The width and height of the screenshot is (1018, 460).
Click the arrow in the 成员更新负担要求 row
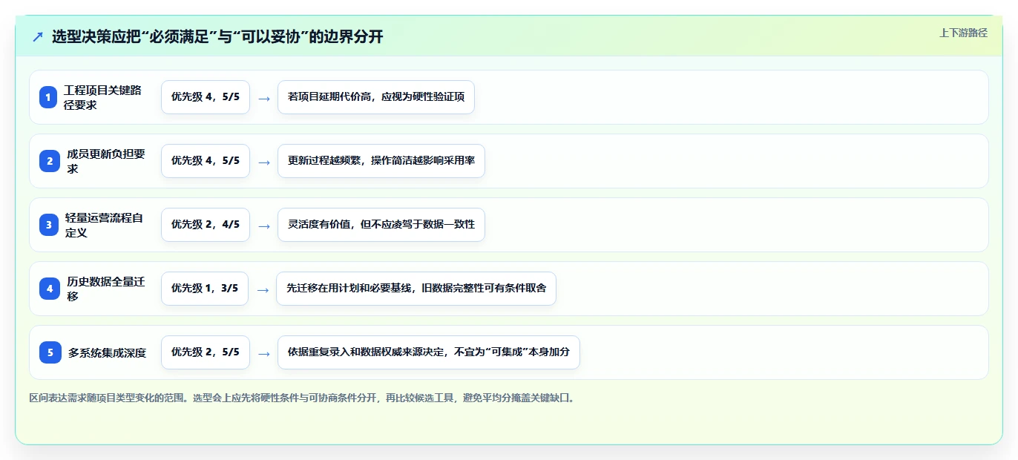pyautogui.click(x=263, y=162)
